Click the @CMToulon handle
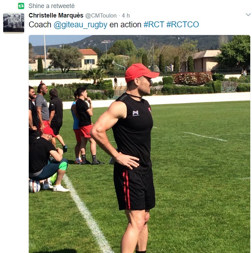The height and width of the screenshot is (253, 252). 101,16
